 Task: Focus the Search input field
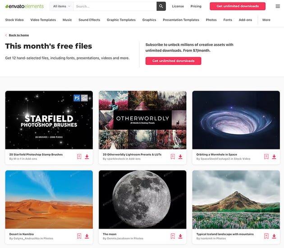(x=115, y=6)
